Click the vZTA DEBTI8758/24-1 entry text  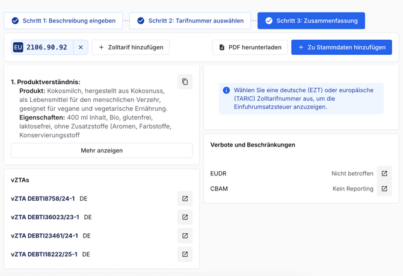(x=43, y=198)
